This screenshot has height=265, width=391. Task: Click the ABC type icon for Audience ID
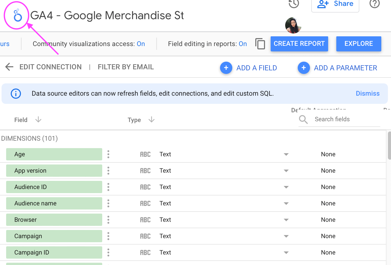145,187
